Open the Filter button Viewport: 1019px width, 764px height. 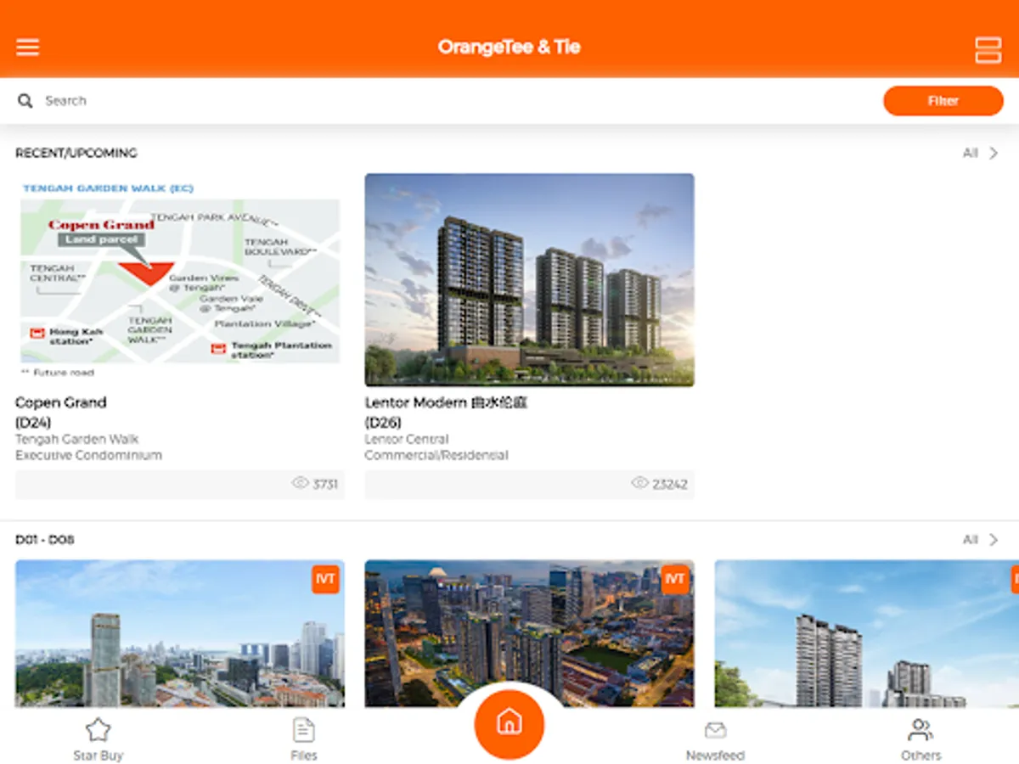943,100
